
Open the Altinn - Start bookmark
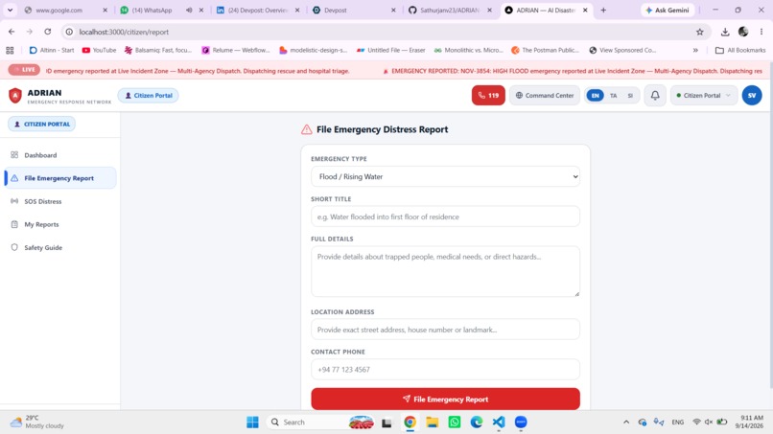[52, 50]
